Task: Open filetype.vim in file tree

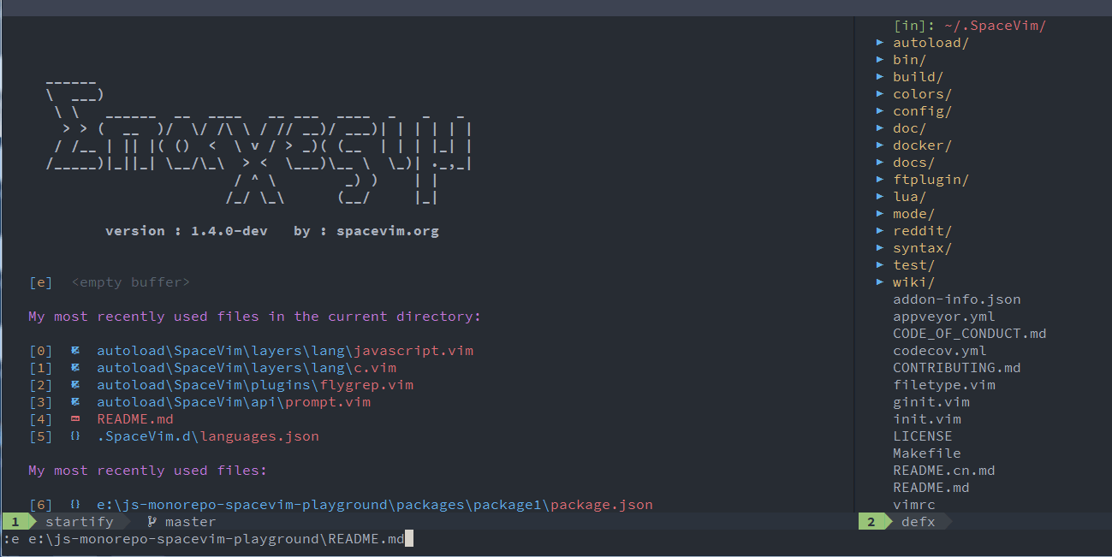Action: click(944, 385)
